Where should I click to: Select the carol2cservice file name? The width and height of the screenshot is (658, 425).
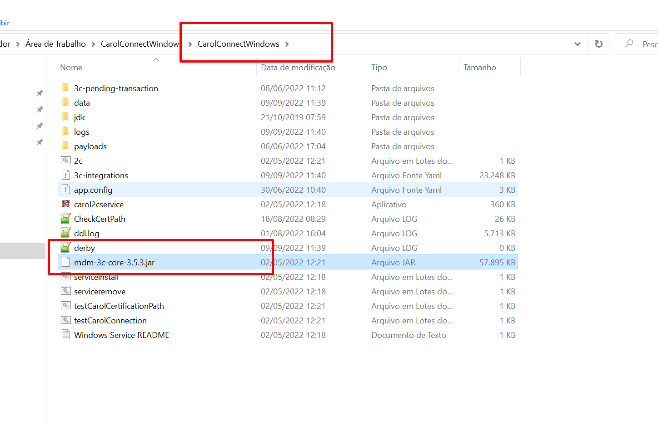pyautogui.click(x=99, y=205)
